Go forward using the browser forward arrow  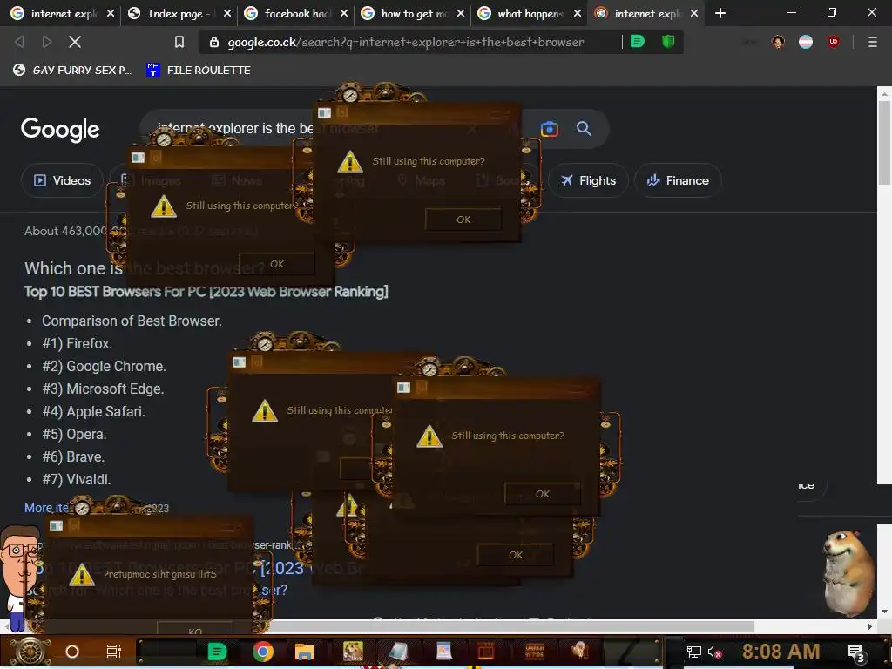[47, 42]
